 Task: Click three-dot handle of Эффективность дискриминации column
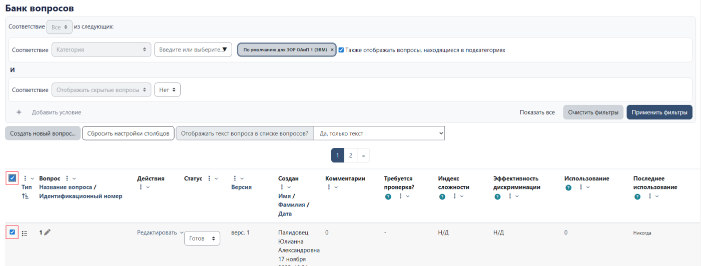click(x=510, y=196)
